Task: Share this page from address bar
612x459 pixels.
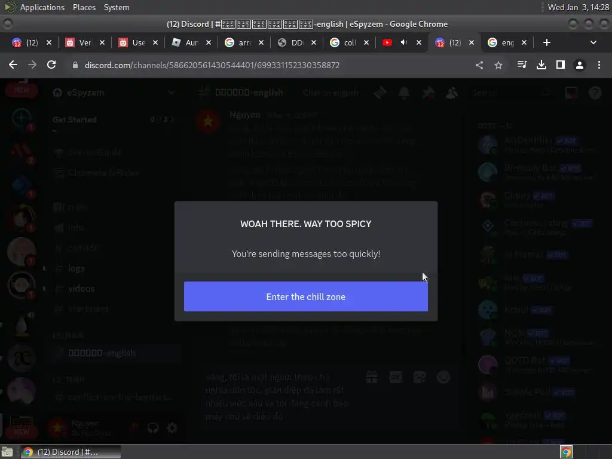Action: 479,65
